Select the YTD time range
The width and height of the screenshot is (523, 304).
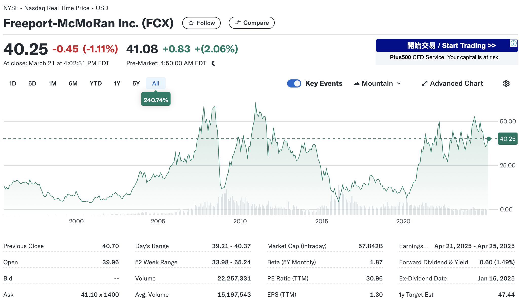96,83
